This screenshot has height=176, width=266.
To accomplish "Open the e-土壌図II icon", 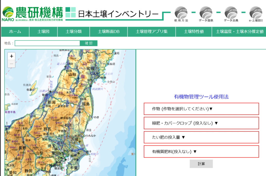I will 256,13.
